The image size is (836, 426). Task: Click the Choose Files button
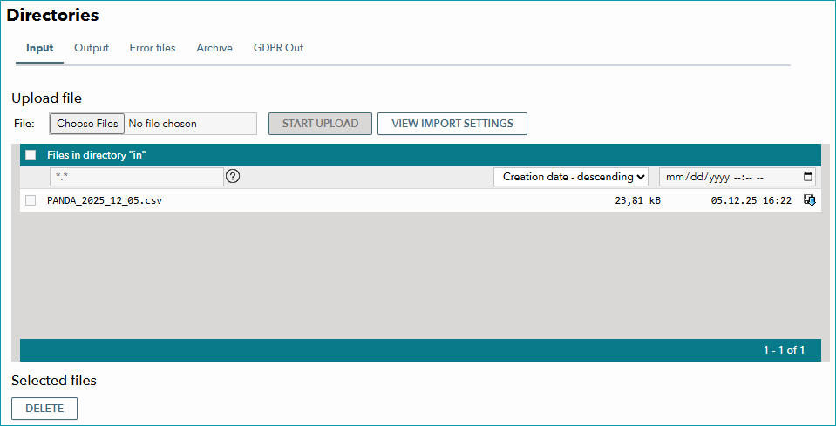click(87, 124)
